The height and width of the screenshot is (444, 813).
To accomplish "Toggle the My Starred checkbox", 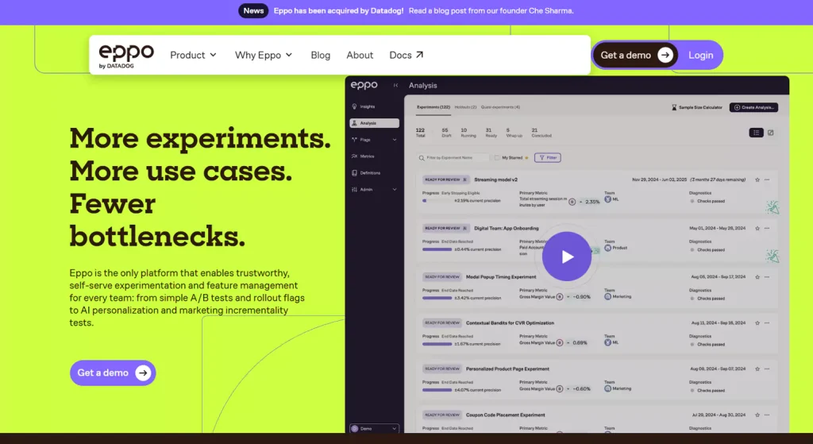I will click(x=497, y=158).
